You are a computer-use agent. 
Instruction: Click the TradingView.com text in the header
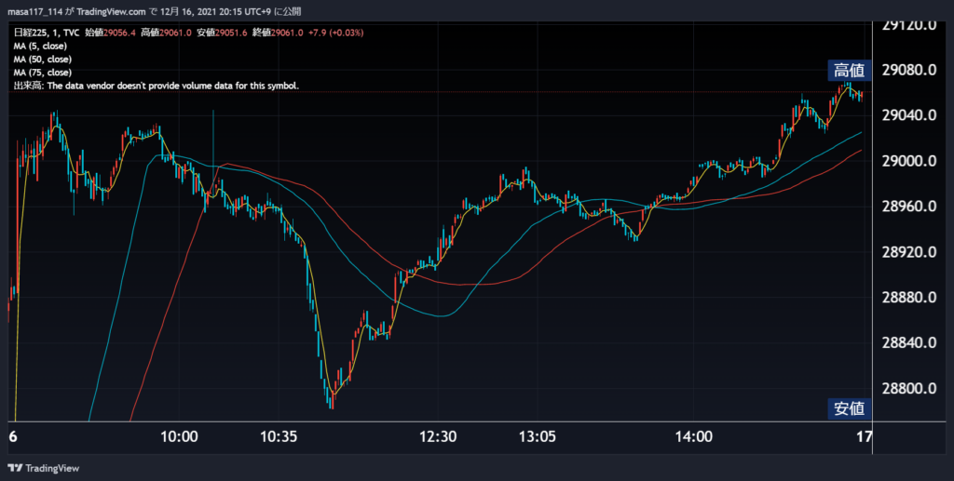(x=112, y=11)
